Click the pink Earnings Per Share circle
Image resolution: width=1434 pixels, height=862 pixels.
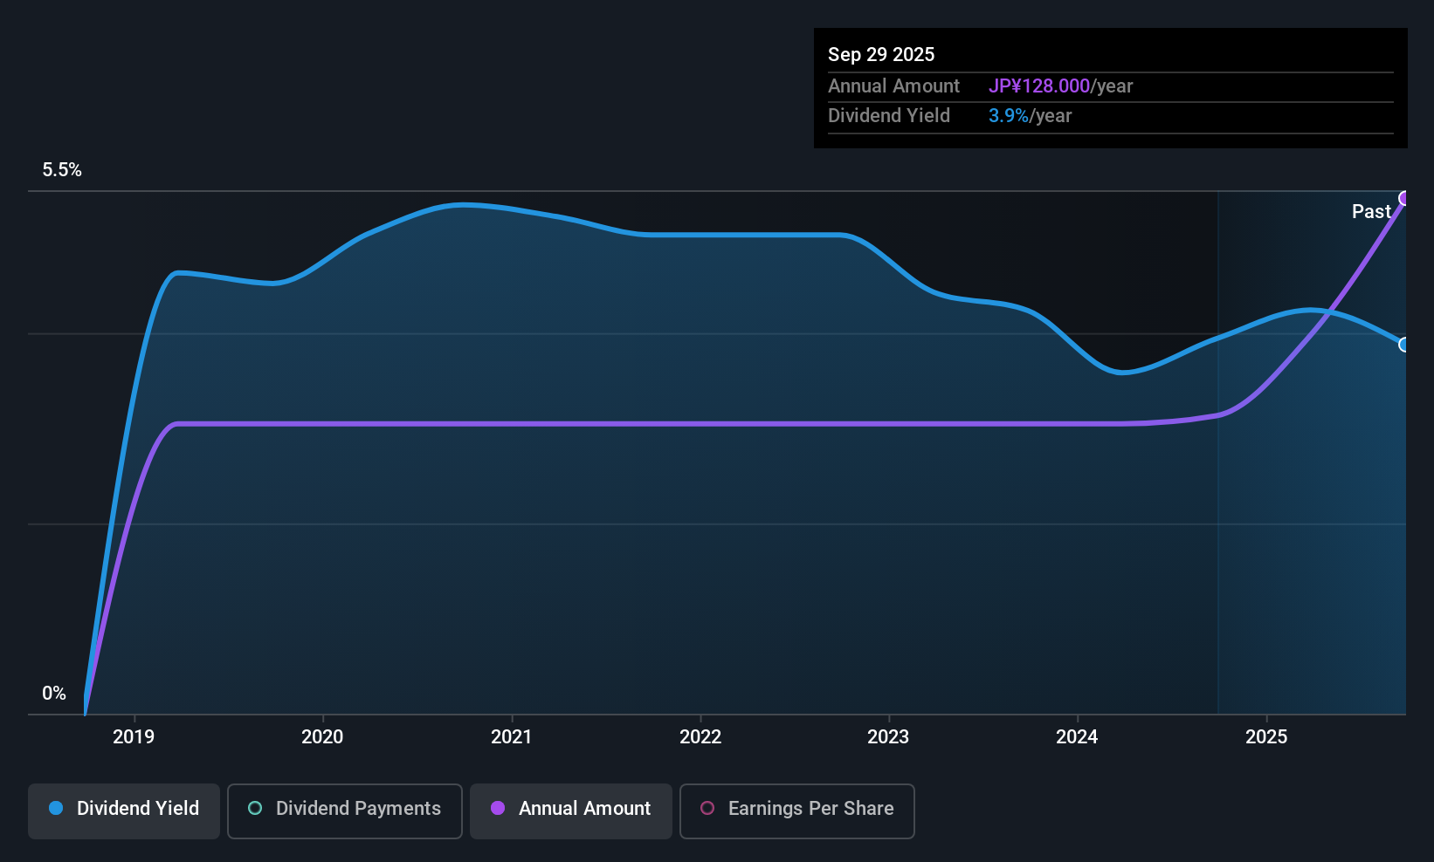click(707, 808)
